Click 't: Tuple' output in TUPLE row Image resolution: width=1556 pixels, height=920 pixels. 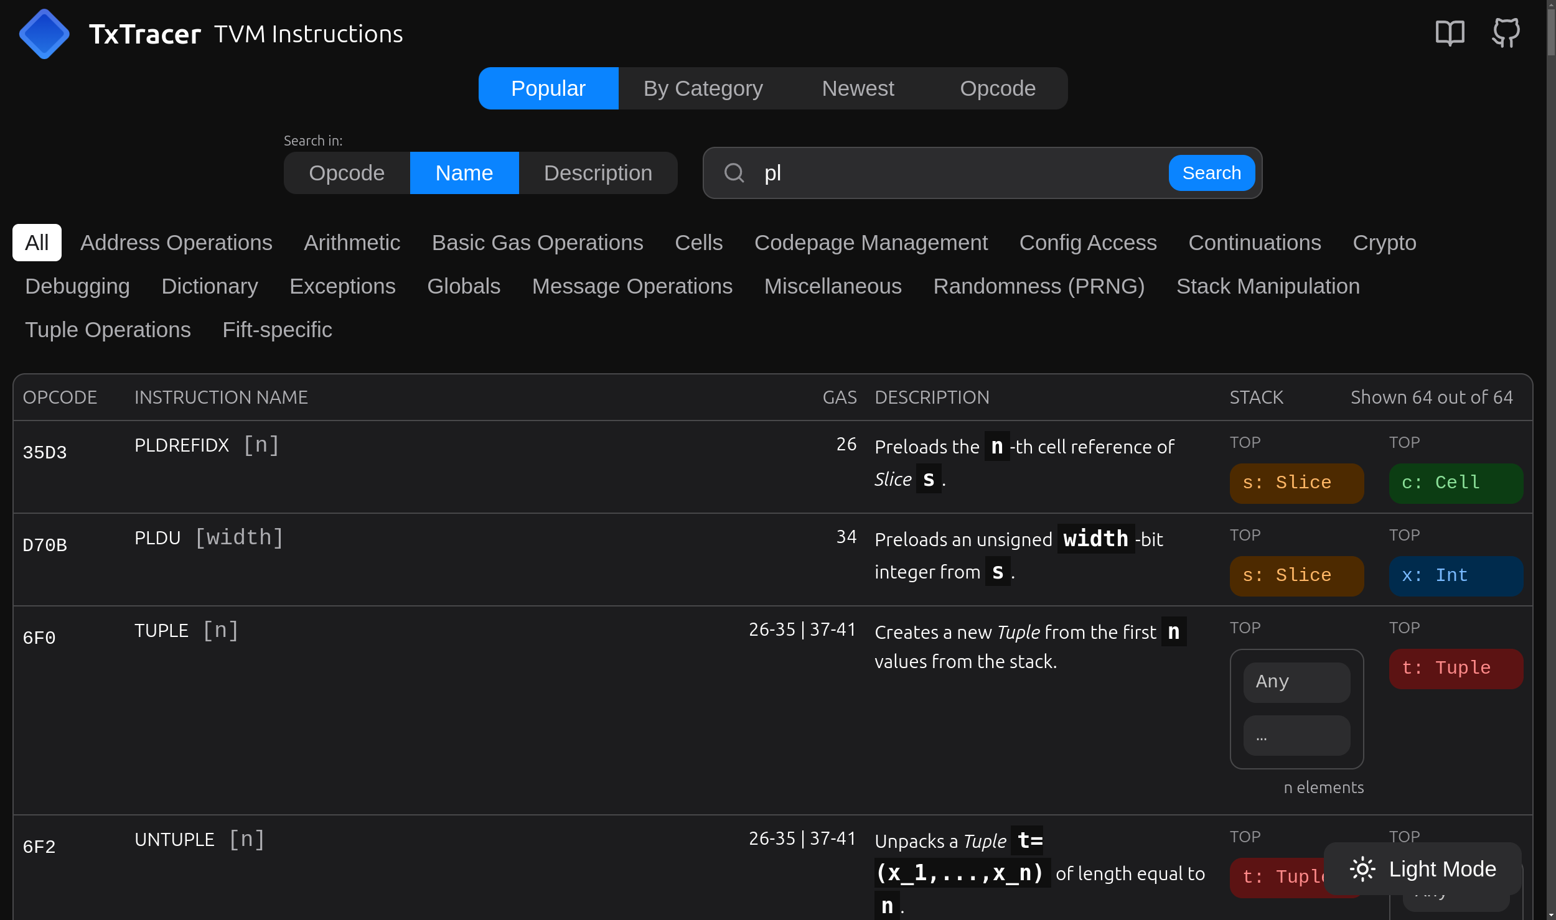1456,668
